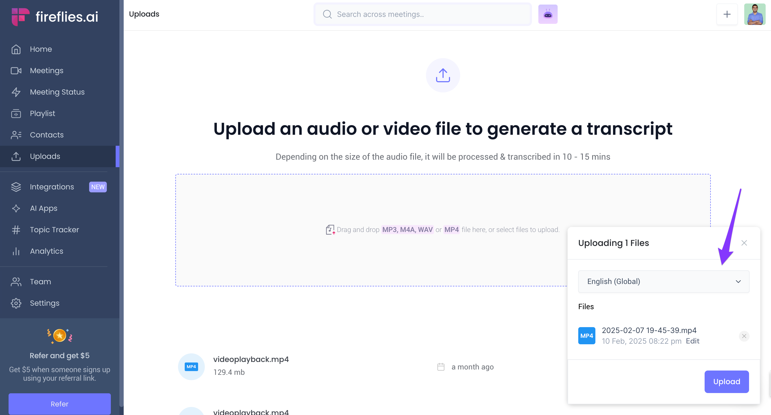
Task: Expand the English (Global) language dropdown
Action: click(x=663, y=281)
